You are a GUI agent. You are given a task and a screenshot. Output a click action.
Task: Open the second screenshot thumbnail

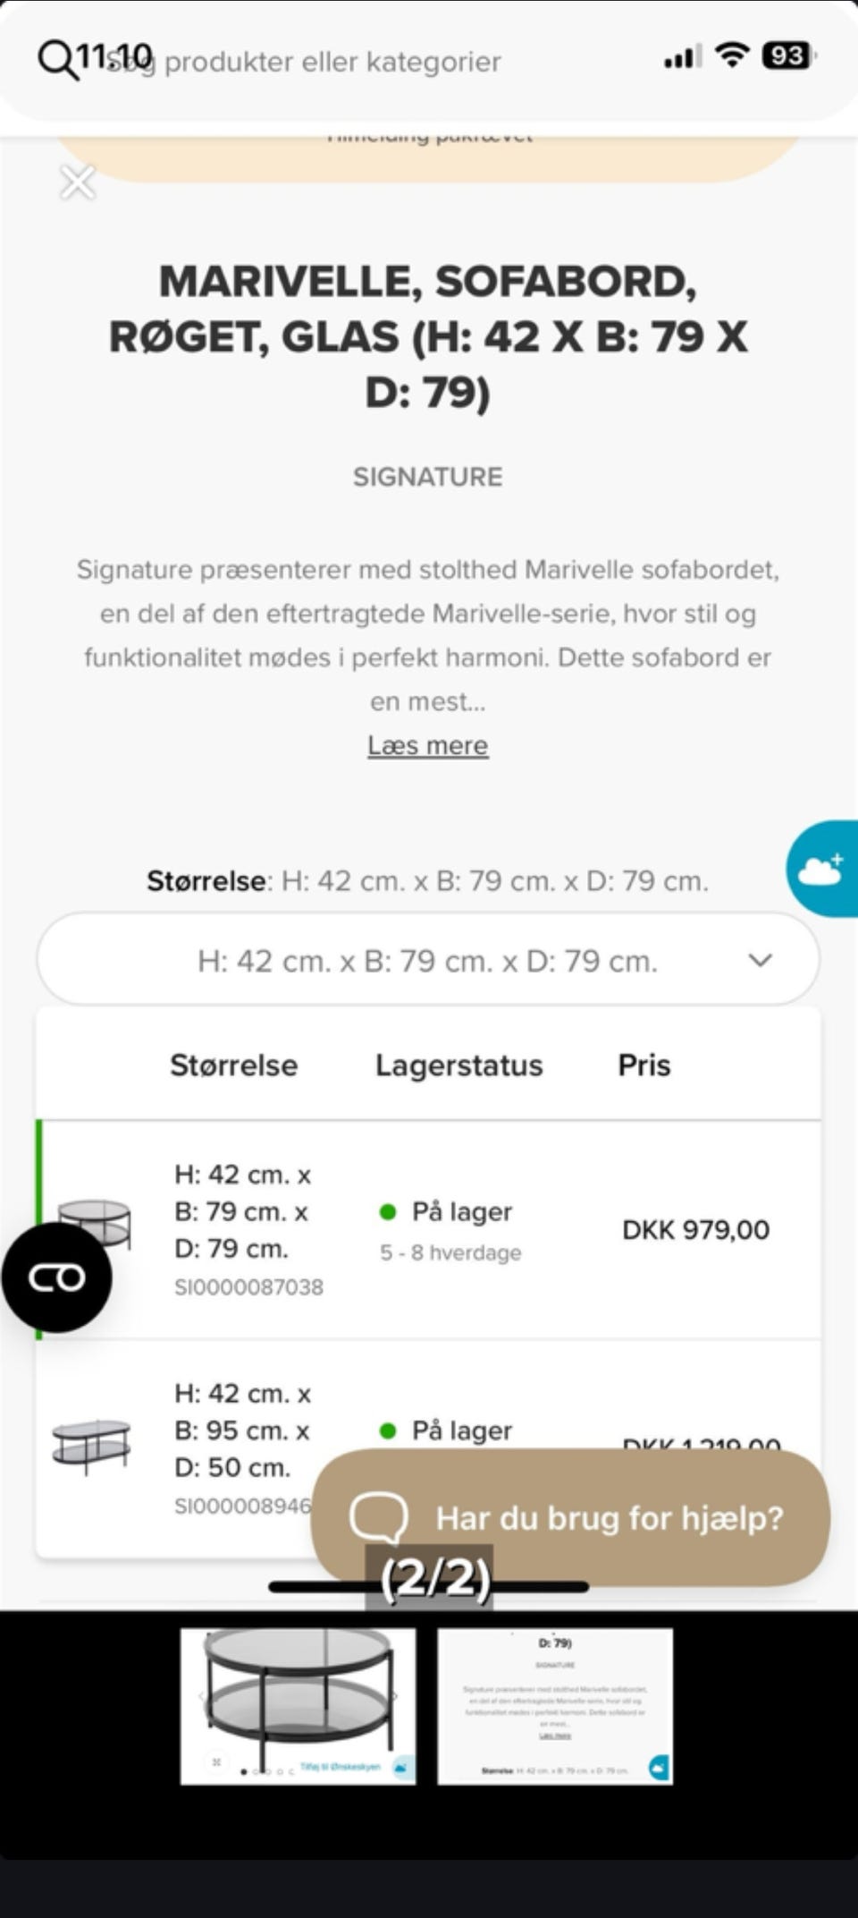click(555, 1706)
